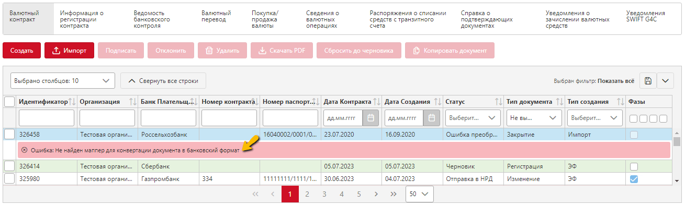Screen dimensions: 685x205
Task: Sort by Идентификатор column arrows
Action: (72, 102)
